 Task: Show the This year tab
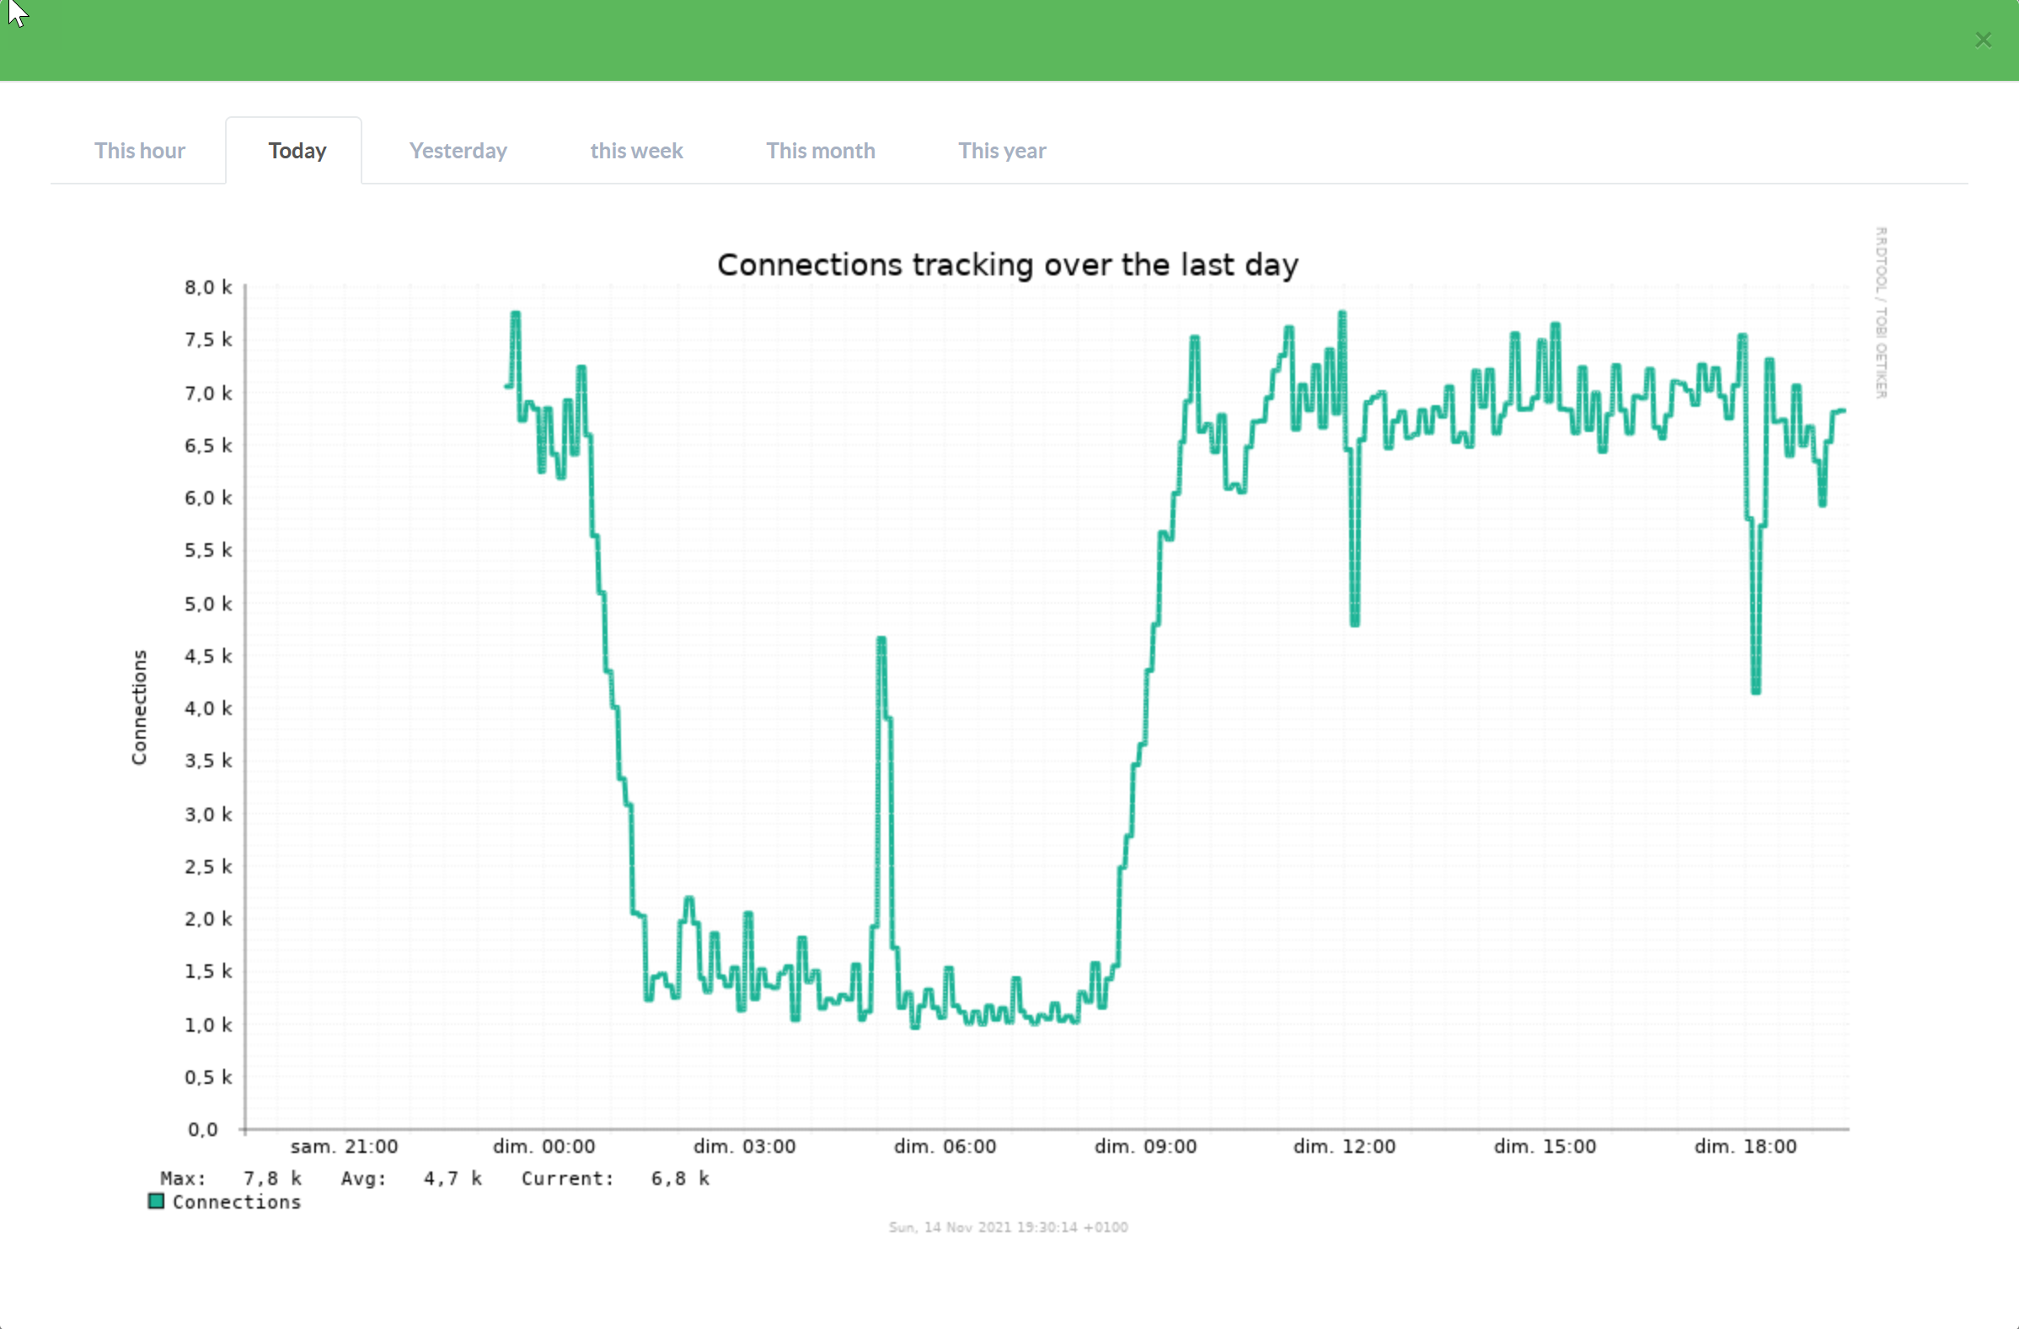1002,151
